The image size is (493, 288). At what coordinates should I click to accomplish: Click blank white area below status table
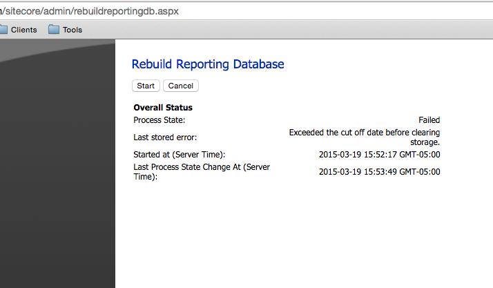click(x=290, y=235)
